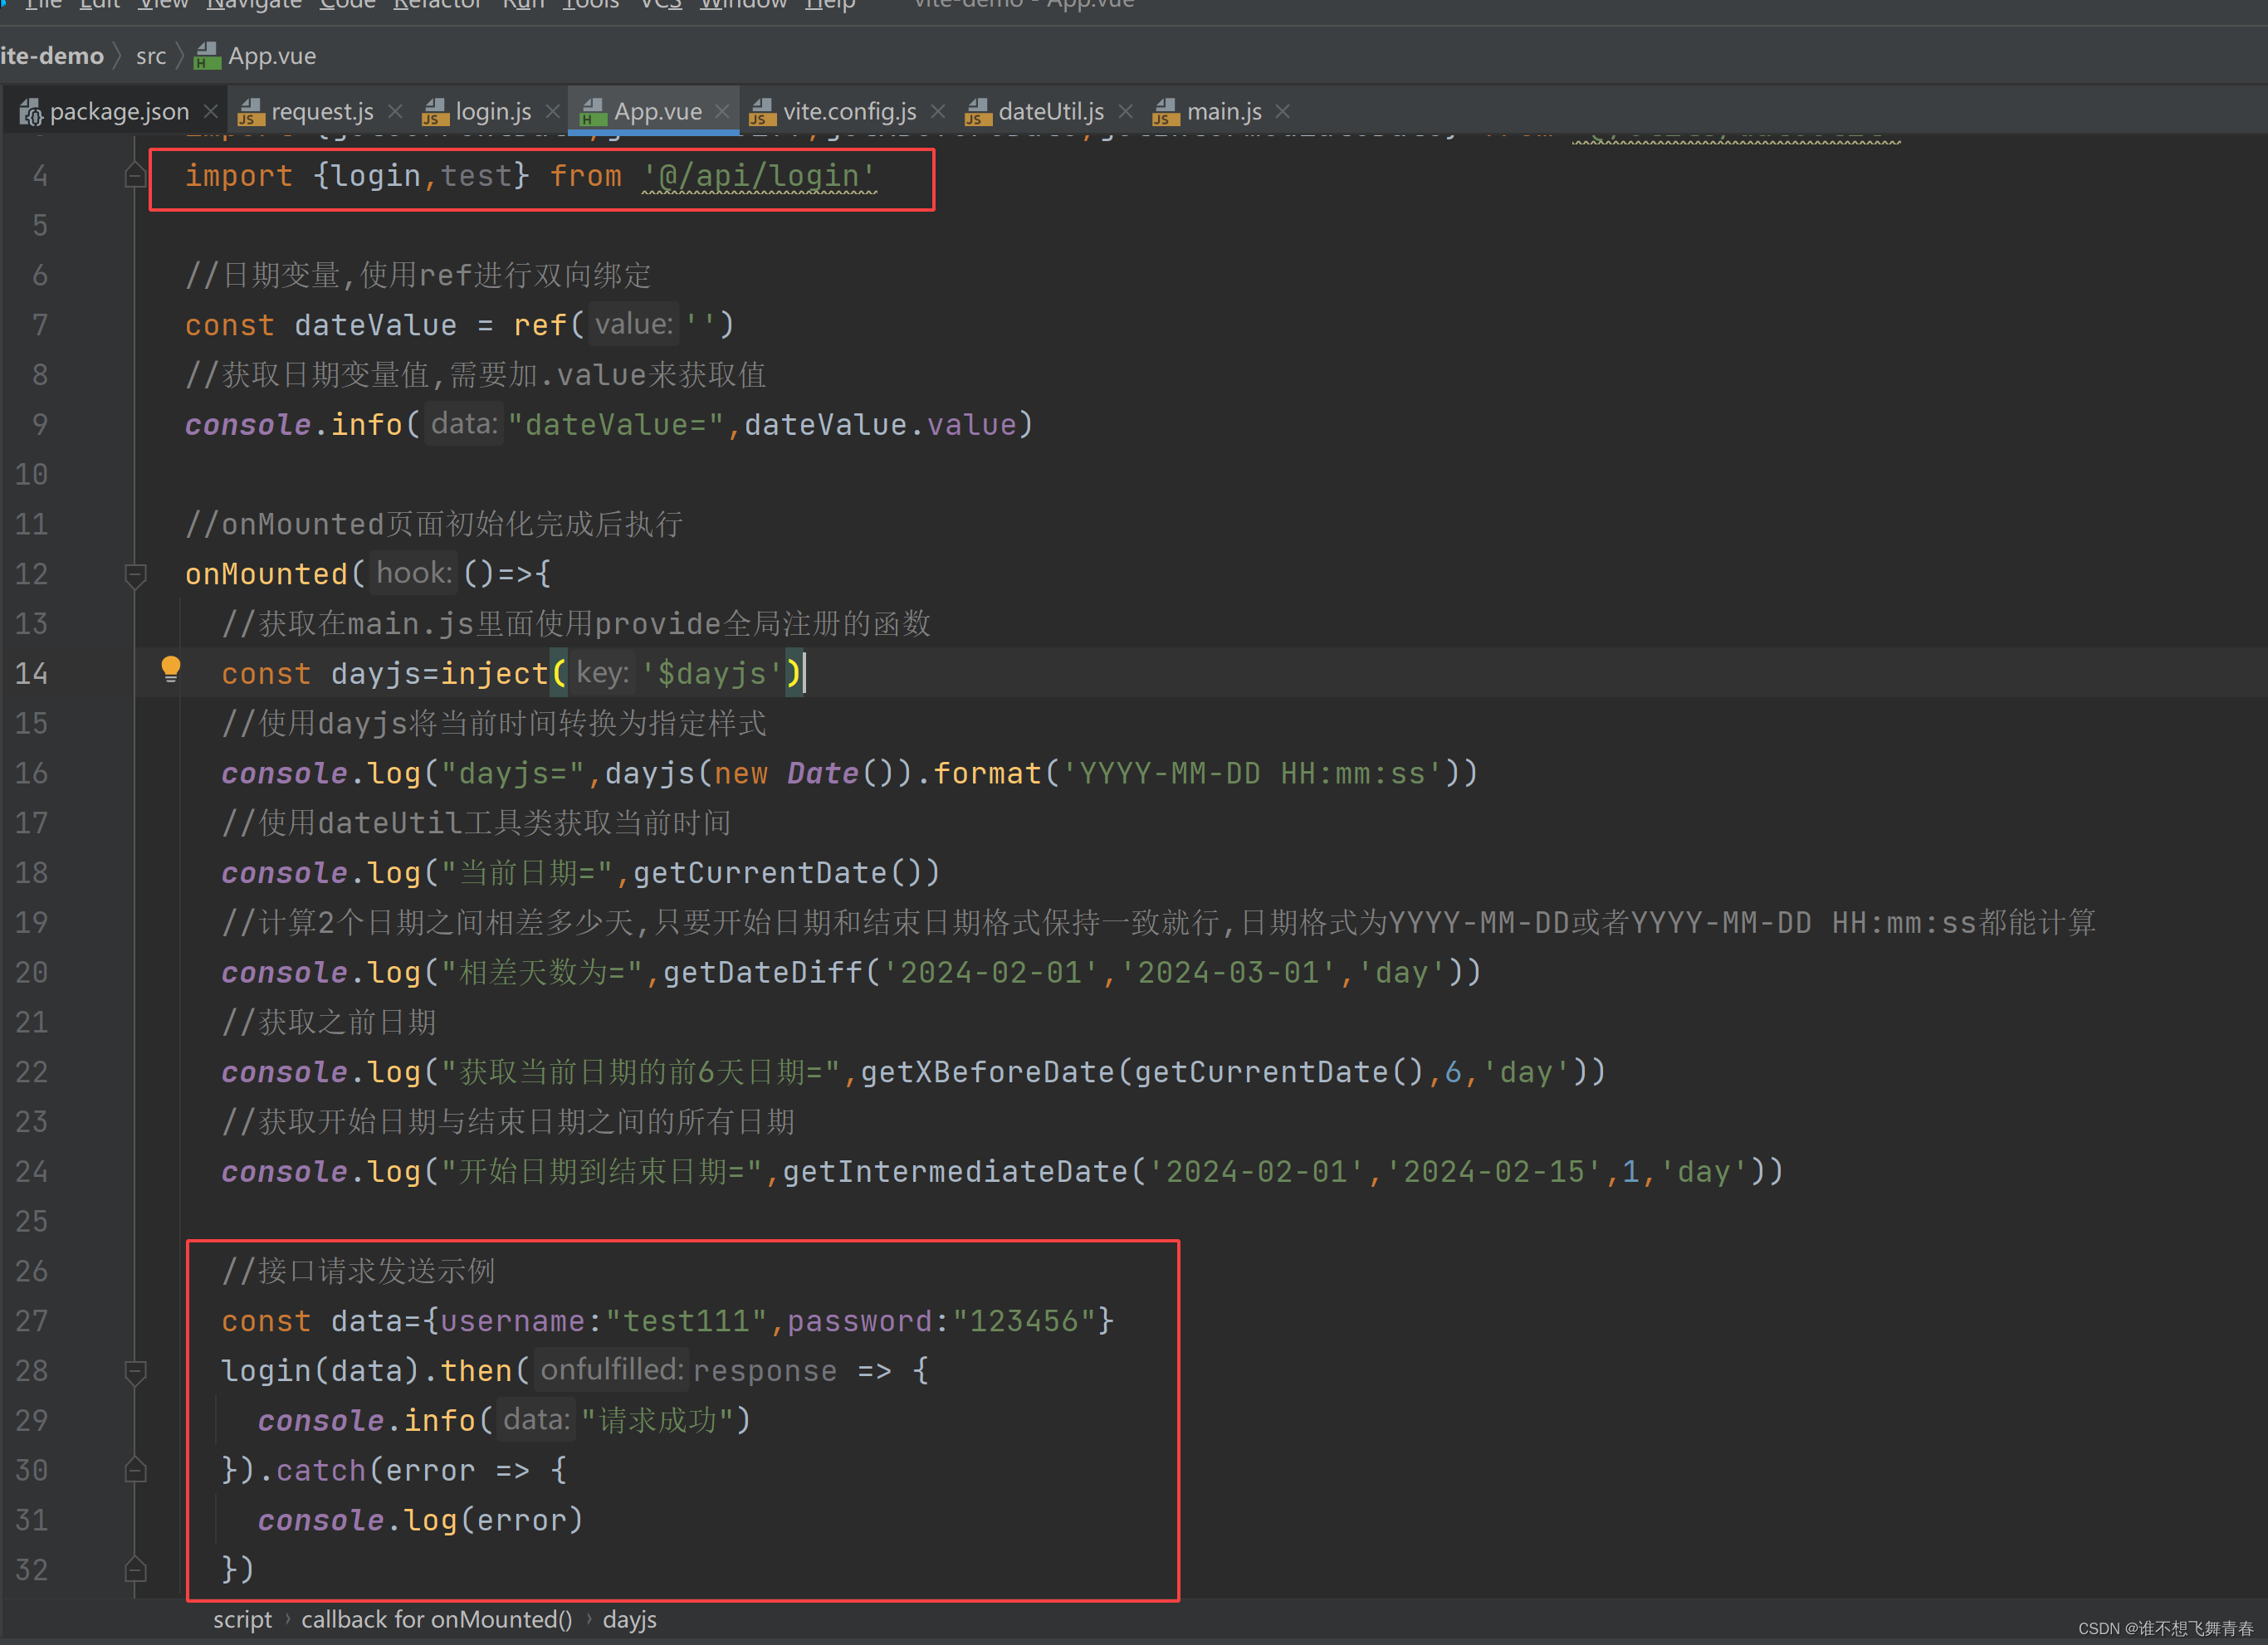Close the App.vue tab

pyautogui.click(x=722, y=111)
